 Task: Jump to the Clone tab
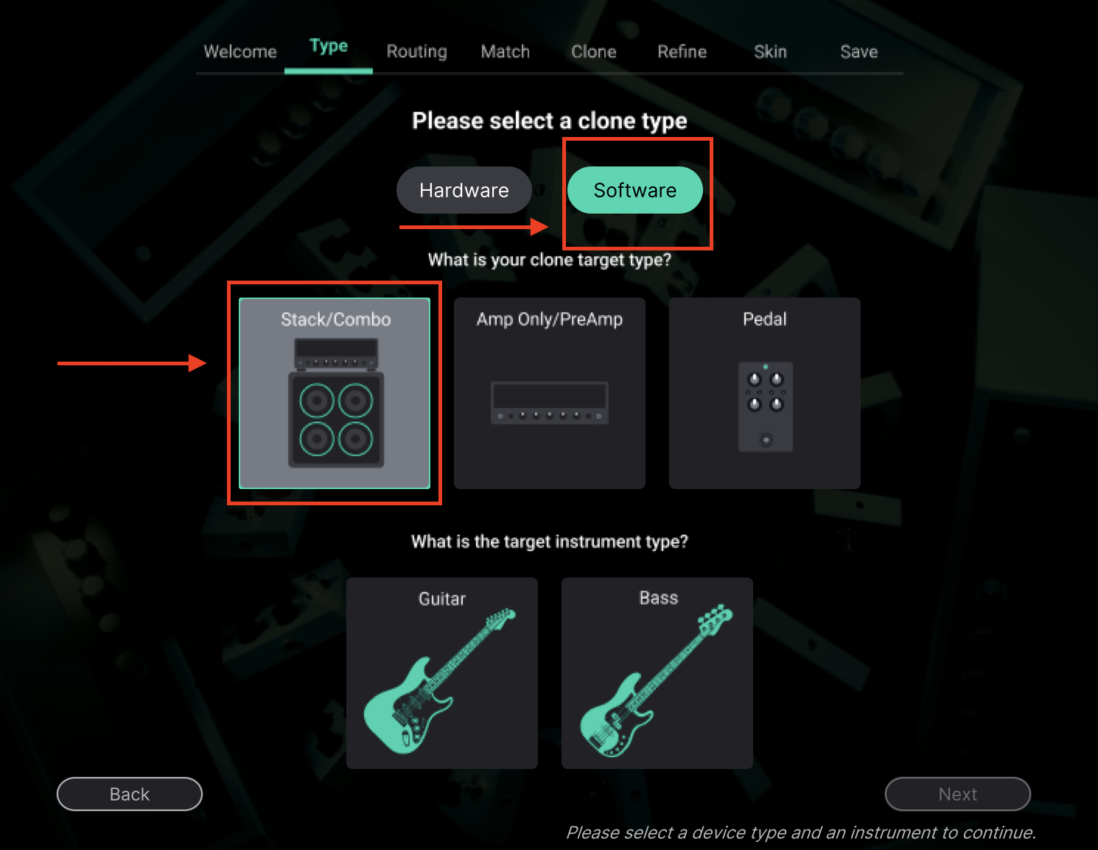click(x=594, y=52)
